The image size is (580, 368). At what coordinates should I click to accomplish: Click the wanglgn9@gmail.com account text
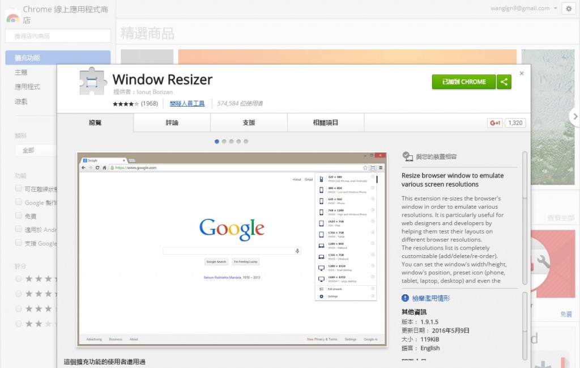tap(520, 8)
